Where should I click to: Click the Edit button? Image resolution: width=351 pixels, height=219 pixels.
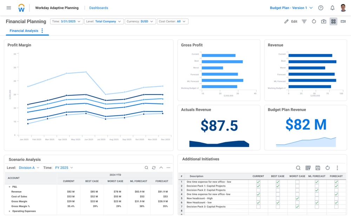point(291,21)
